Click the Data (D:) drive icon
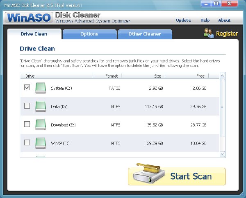This screenshot has width=246, height=198. click(41, 106)
